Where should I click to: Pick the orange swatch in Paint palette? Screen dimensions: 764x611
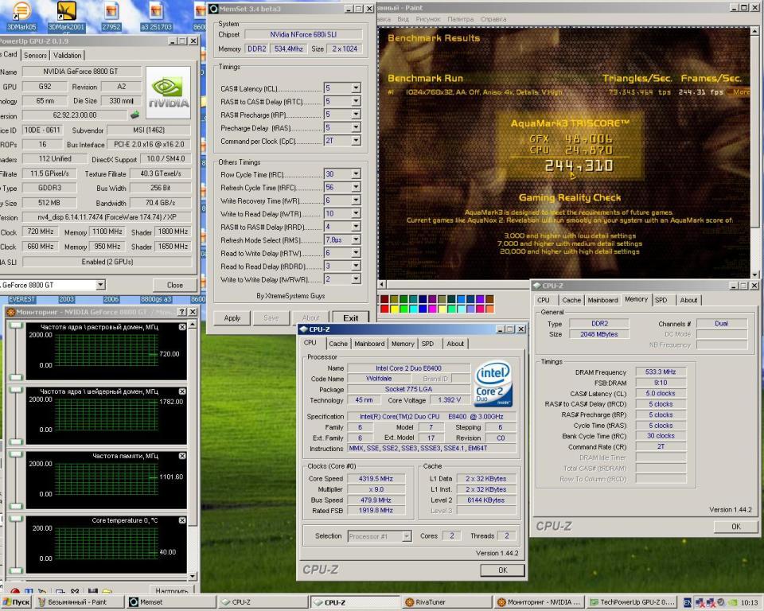click(x=489, y=309)
